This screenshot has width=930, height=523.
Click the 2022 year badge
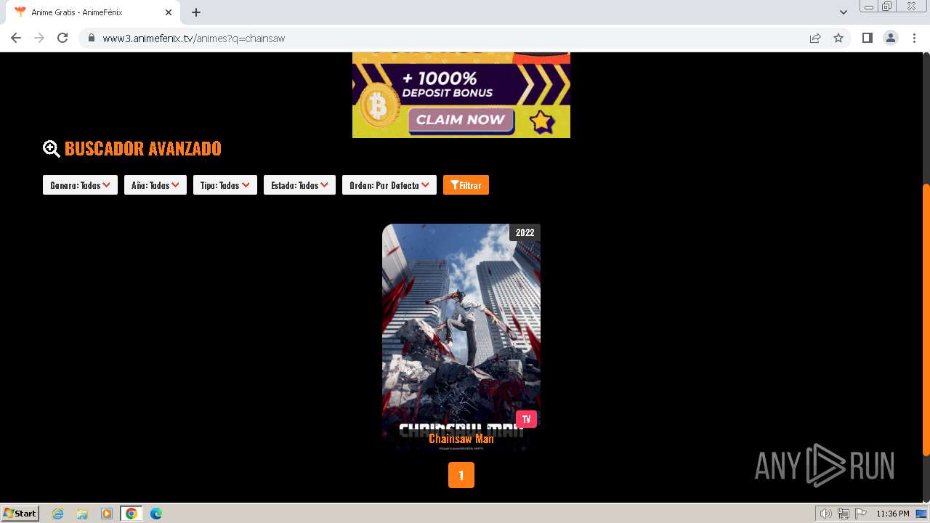pos(525,232)
